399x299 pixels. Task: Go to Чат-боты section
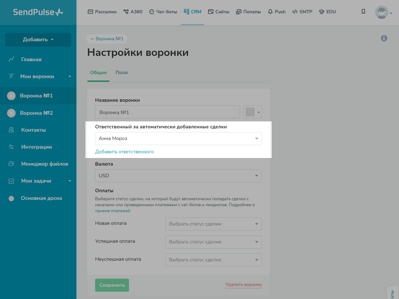[163, 12]
